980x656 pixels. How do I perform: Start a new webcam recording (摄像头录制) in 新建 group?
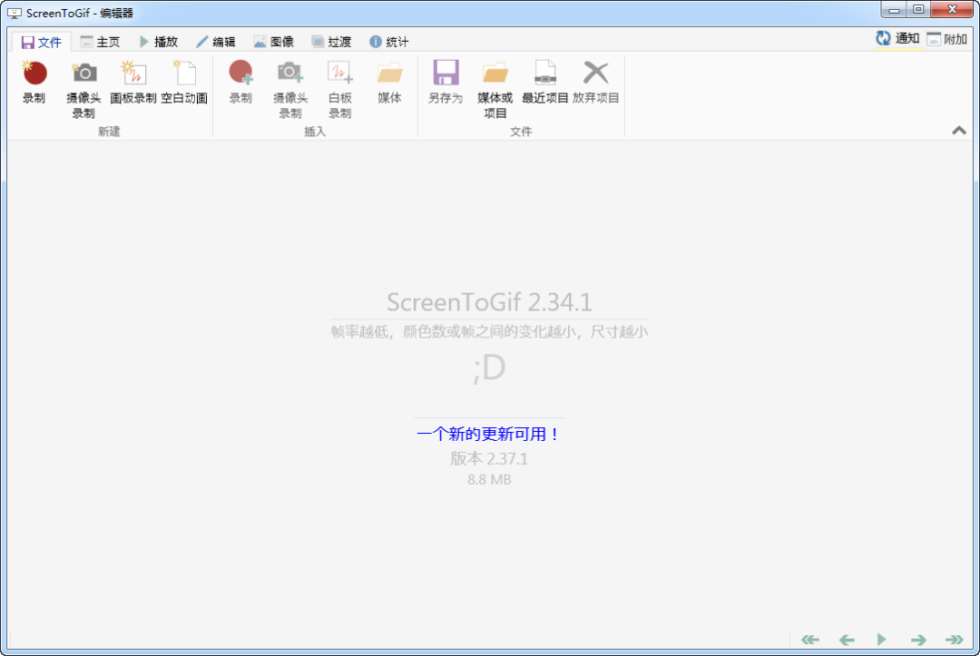click(x=83, y=89)
